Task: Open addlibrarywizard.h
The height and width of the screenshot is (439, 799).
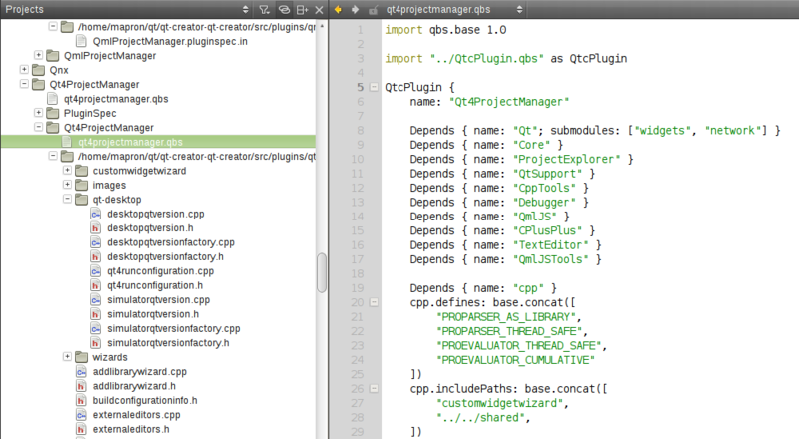Action: (134, 386)
